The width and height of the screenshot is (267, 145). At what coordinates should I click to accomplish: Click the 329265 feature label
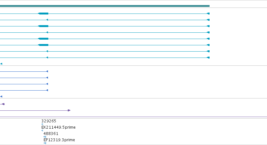[49, 121]
